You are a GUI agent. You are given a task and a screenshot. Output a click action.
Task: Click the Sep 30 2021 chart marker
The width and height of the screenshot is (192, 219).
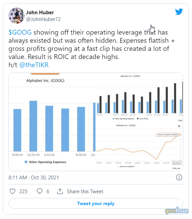177,163
